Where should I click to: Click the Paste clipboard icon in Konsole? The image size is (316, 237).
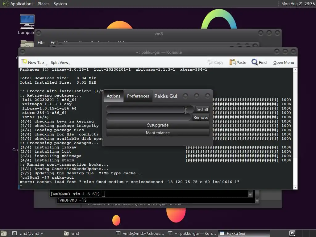click(232, 62)
